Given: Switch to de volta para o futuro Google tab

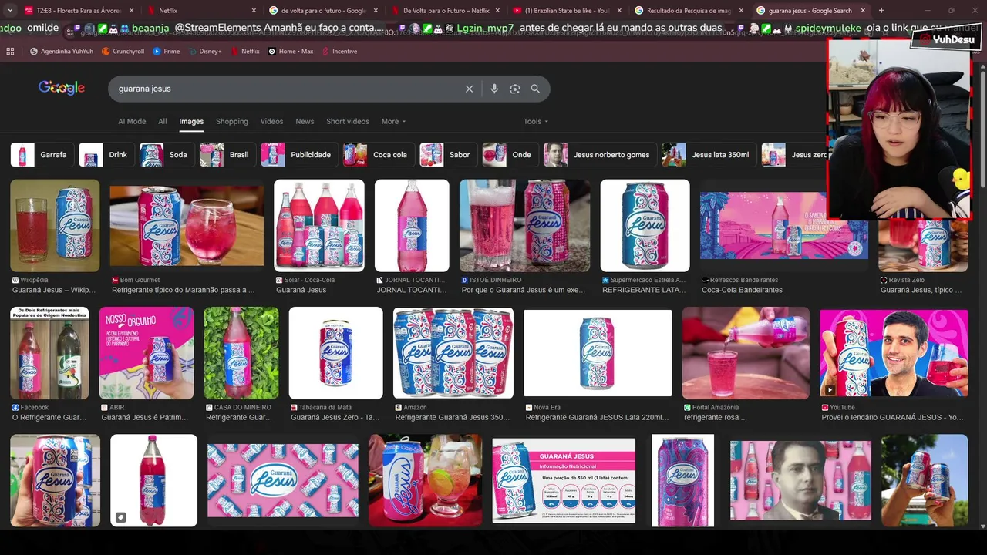Looking at the screenshot, I should (322, 11).
